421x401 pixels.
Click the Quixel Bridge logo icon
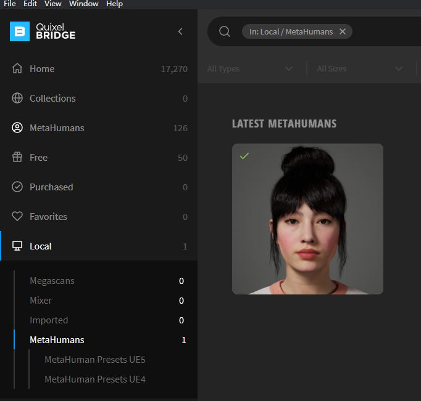click(20, 31)
